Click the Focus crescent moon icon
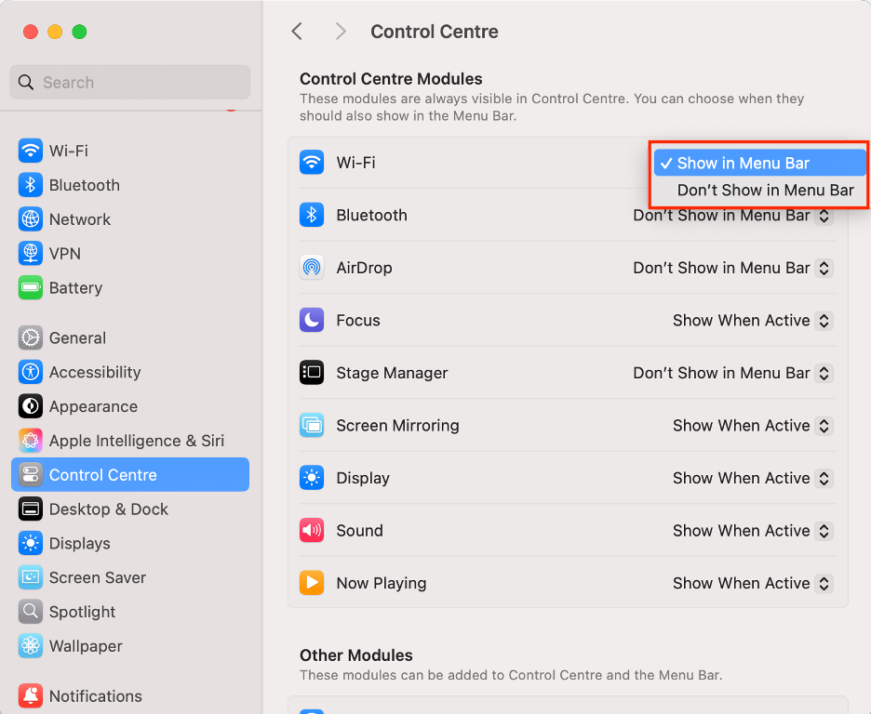871x714 pixels. [311, 320]
